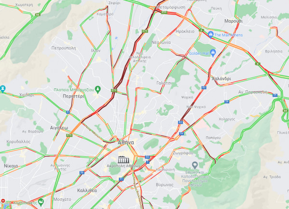The height and width of the screenshot is (209, 289).
Task: Open the Acropolis of Athens landmark icon
Action: (123, 160)
